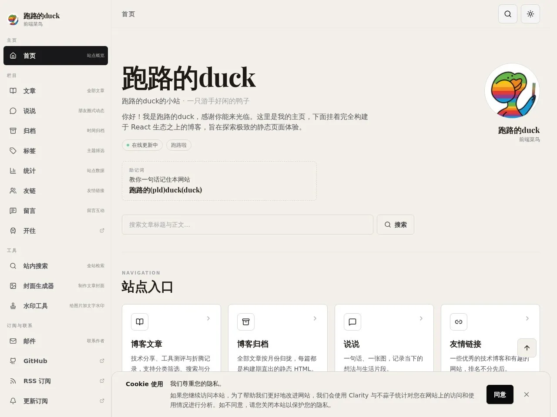Image resolution: width=557 pixels, height=417 pixels.
Task: Click the 水印工具 stamp icon
Action: click(13, 306)
